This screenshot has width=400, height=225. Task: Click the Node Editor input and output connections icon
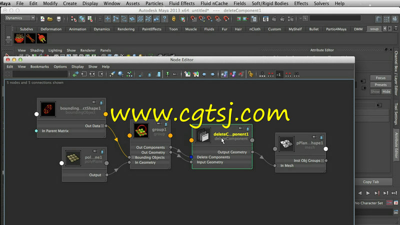(92, 74)
